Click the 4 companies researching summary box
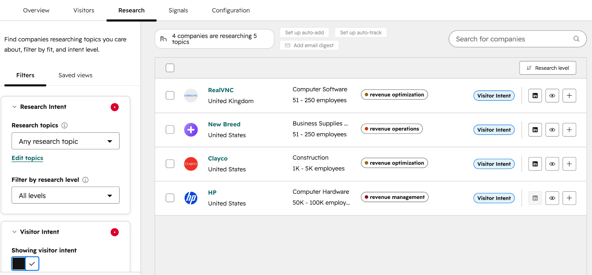This screenshot has width=592, height=275. coord(214,39)
